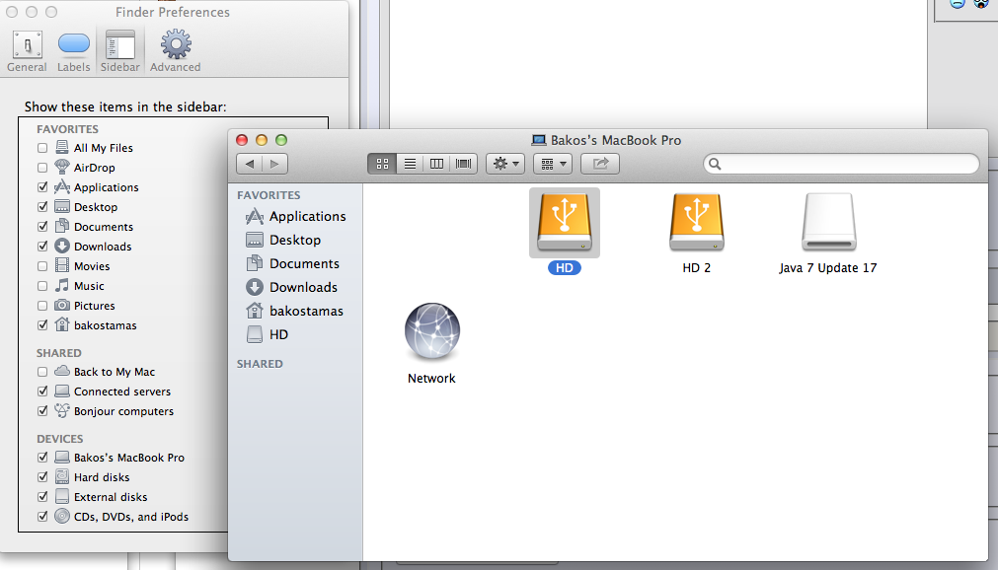Open the item arrangement dropdown
Viewport: 998px width, 570px height.
pyautogui.click(x=553, y=164)
